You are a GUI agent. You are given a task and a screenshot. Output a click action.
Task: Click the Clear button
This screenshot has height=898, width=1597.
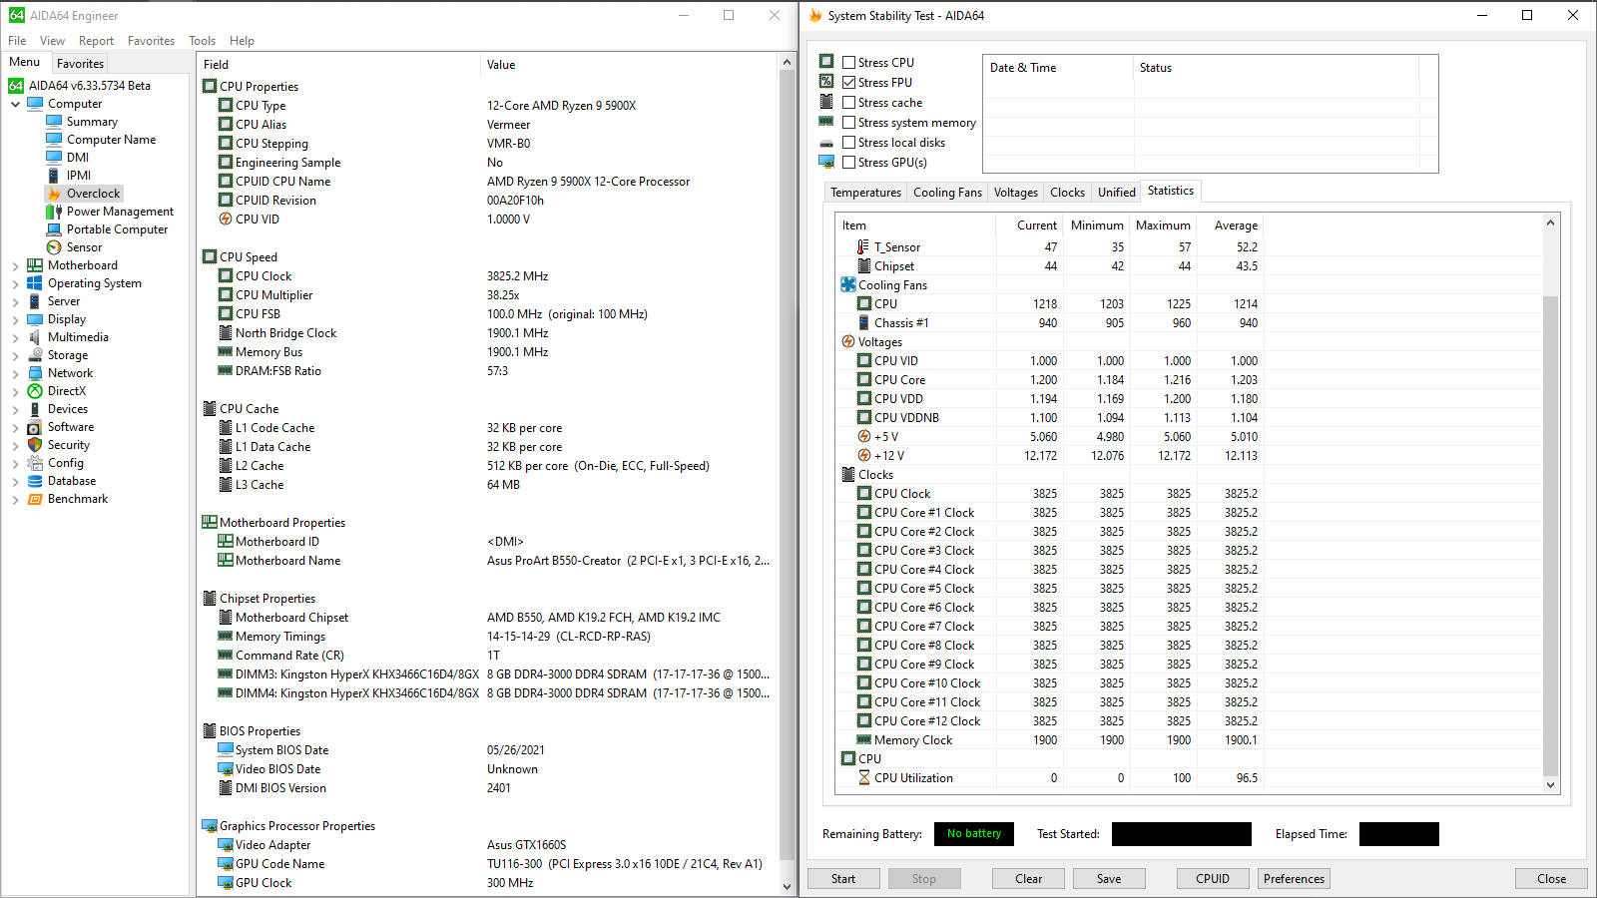coord(1028,879)
